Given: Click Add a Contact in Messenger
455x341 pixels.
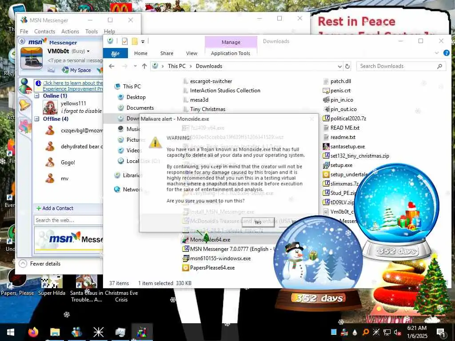Looking at the screenshot, I should click(x=55, y=208).
